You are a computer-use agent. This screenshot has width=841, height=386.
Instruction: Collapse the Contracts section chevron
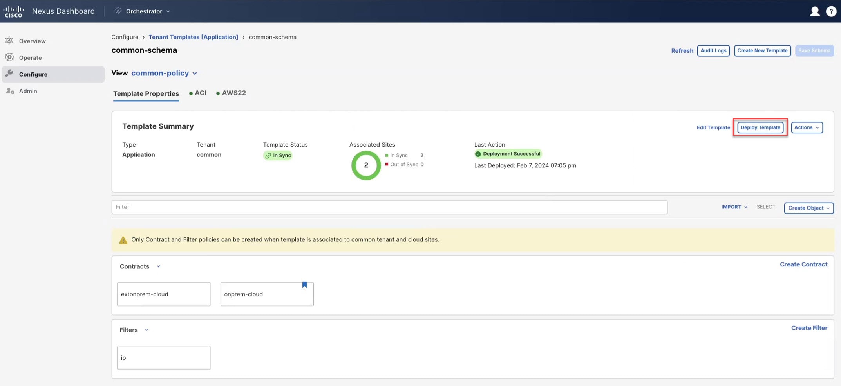(x=158, y=266)
